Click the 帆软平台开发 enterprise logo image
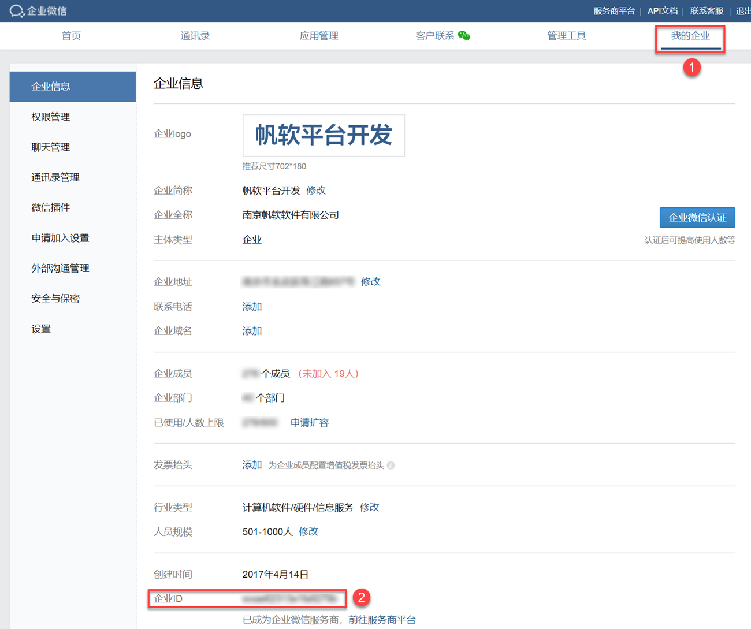Image resolution: width=751 pixels, height=629 pixels. click(x=324, y=135)
